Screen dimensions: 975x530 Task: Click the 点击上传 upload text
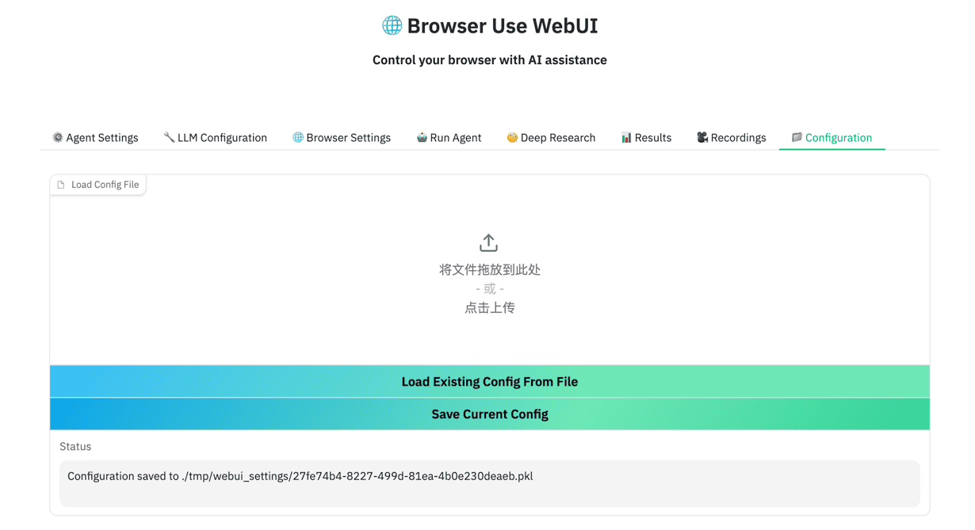point(490,307)
